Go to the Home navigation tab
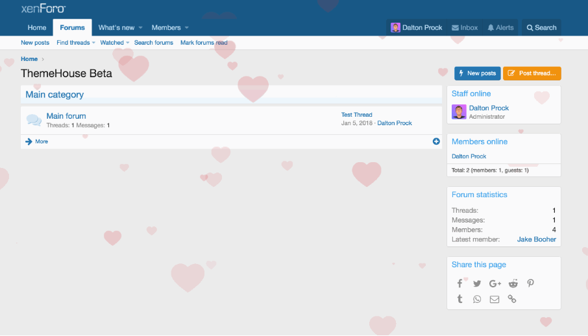The width and height of the screenshot is (588, 336). pos(37,28)
